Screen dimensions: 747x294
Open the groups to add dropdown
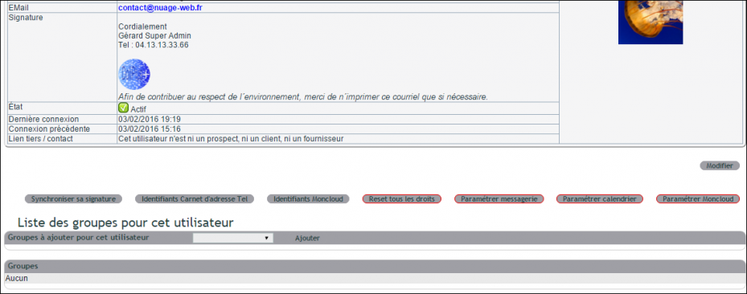tap(233, 238)
